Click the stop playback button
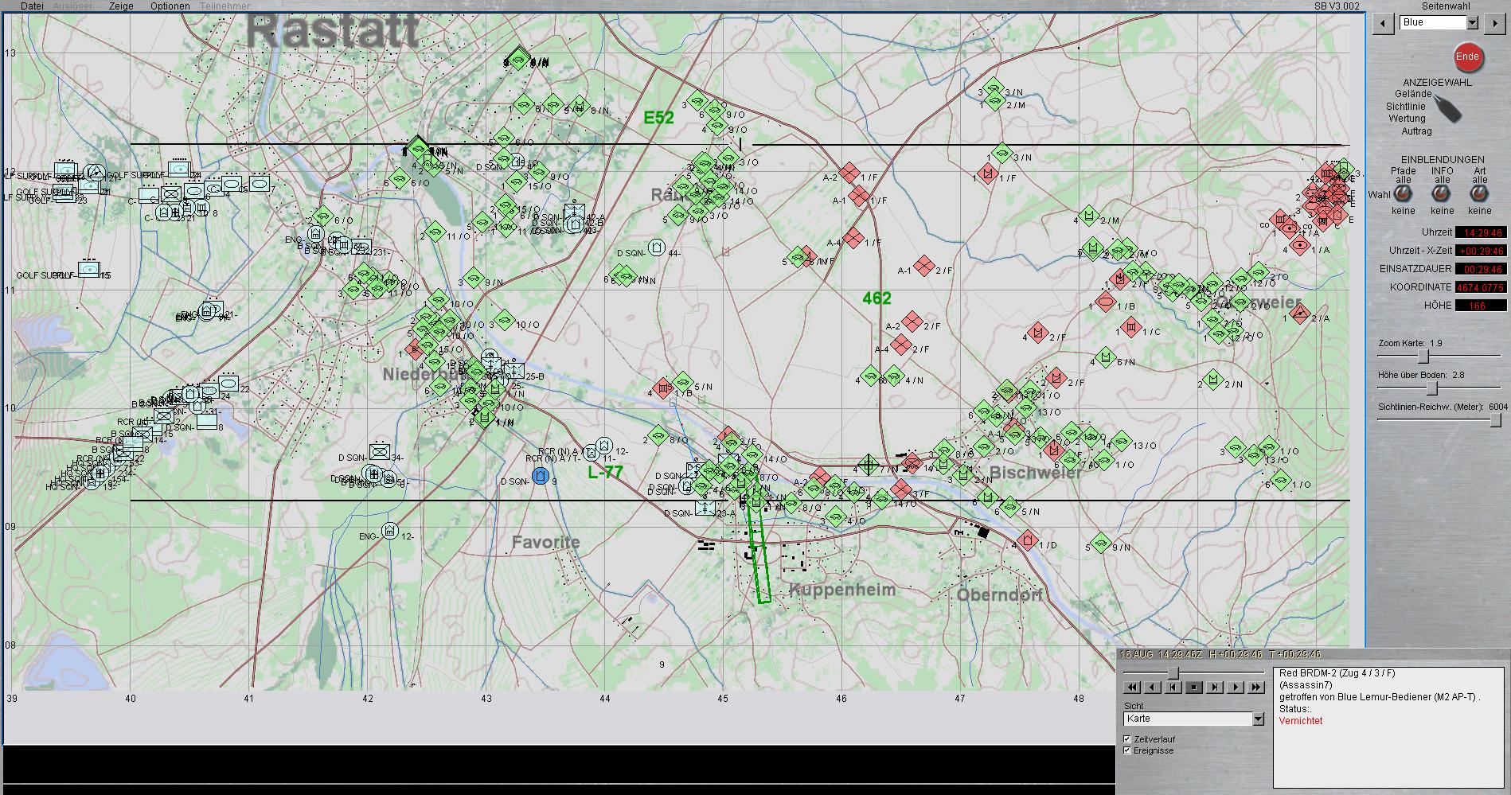Viewport: 1511px width, 795px height. click(1193, 688)
